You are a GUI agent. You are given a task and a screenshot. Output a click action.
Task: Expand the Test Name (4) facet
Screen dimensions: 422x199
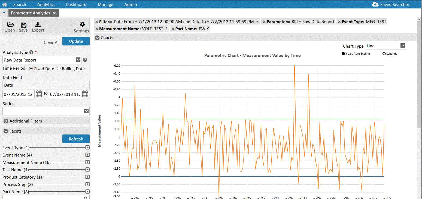87,170
